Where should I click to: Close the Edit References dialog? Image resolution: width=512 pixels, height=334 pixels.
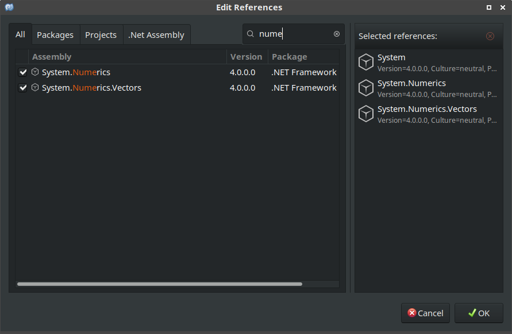503,7
